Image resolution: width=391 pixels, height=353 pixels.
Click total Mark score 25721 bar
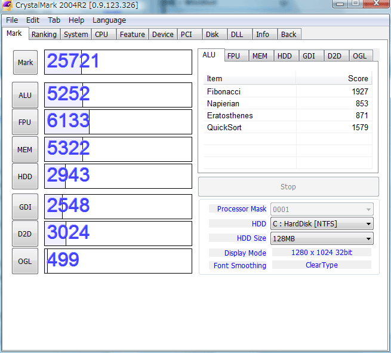point(118,62)
